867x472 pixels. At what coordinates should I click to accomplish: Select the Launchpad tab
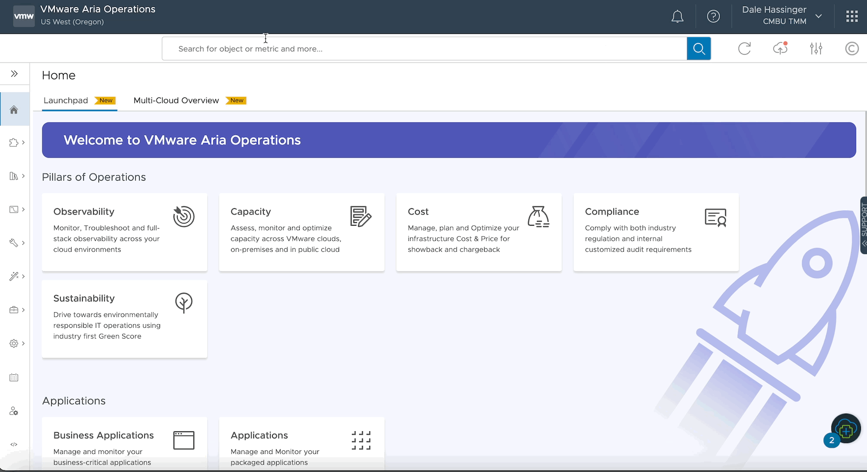coord(66,100)
